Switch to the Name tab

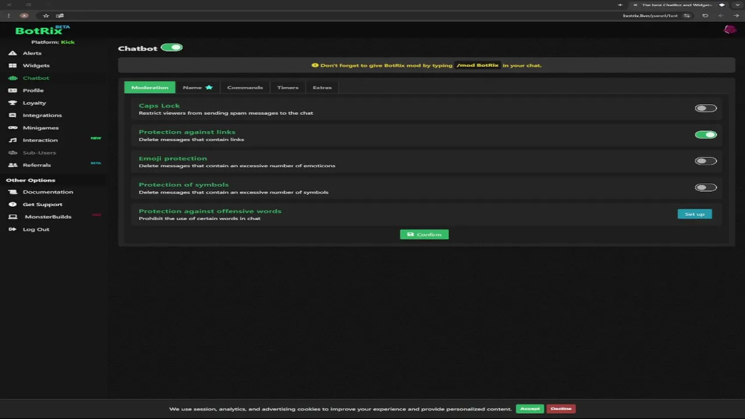pos(198,87)
